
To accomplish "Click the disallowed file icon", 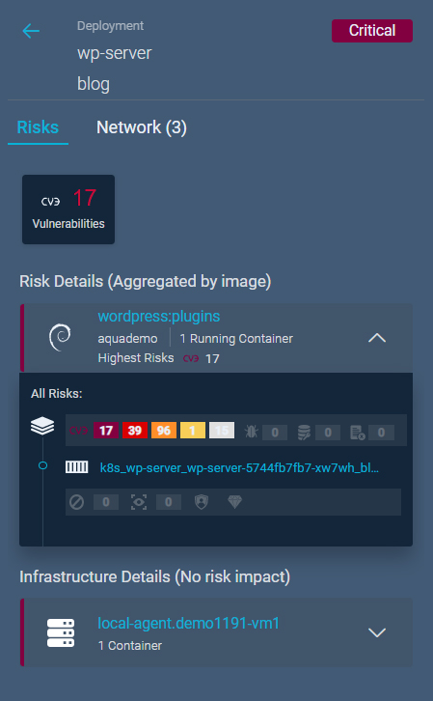I will [x=357, y=432].
